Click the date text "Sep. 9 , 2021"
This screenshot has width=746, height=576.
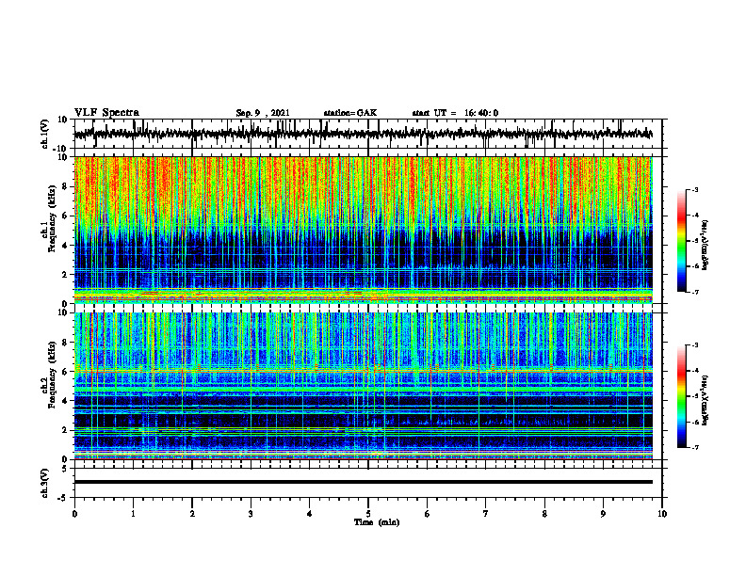pos(263,113)
